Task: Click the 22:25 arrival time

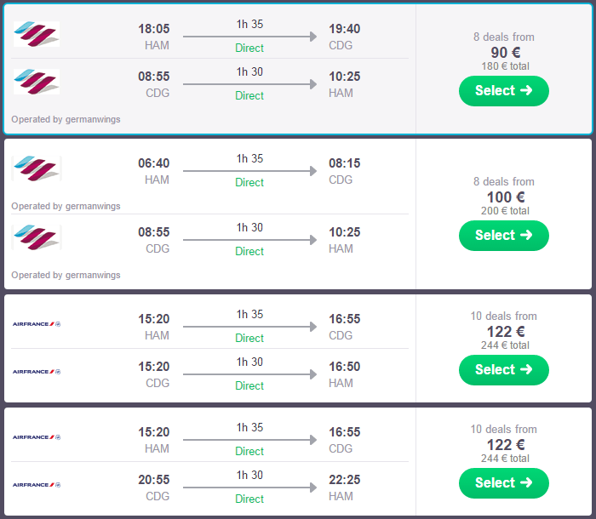Action: (345, 481)
